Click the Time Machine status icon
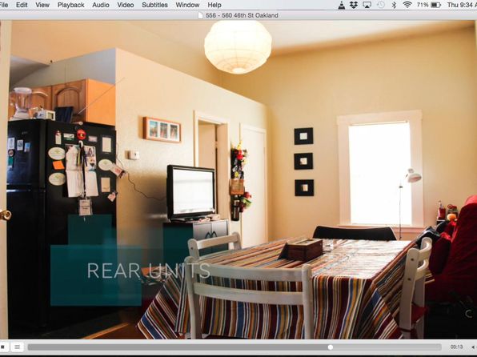Viewport: 477px width, 357px height. point(381,5)
